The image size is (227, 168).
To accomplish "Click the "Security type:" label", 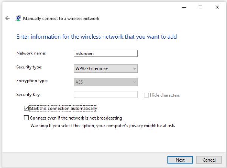I will (29, 67).
